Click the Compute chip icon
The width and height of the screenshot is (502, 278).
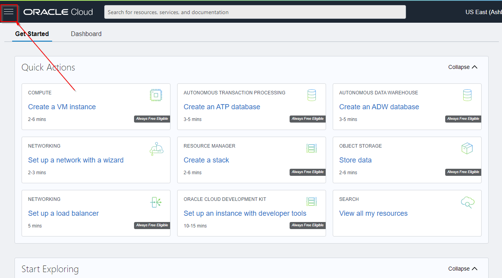(156, 95)
